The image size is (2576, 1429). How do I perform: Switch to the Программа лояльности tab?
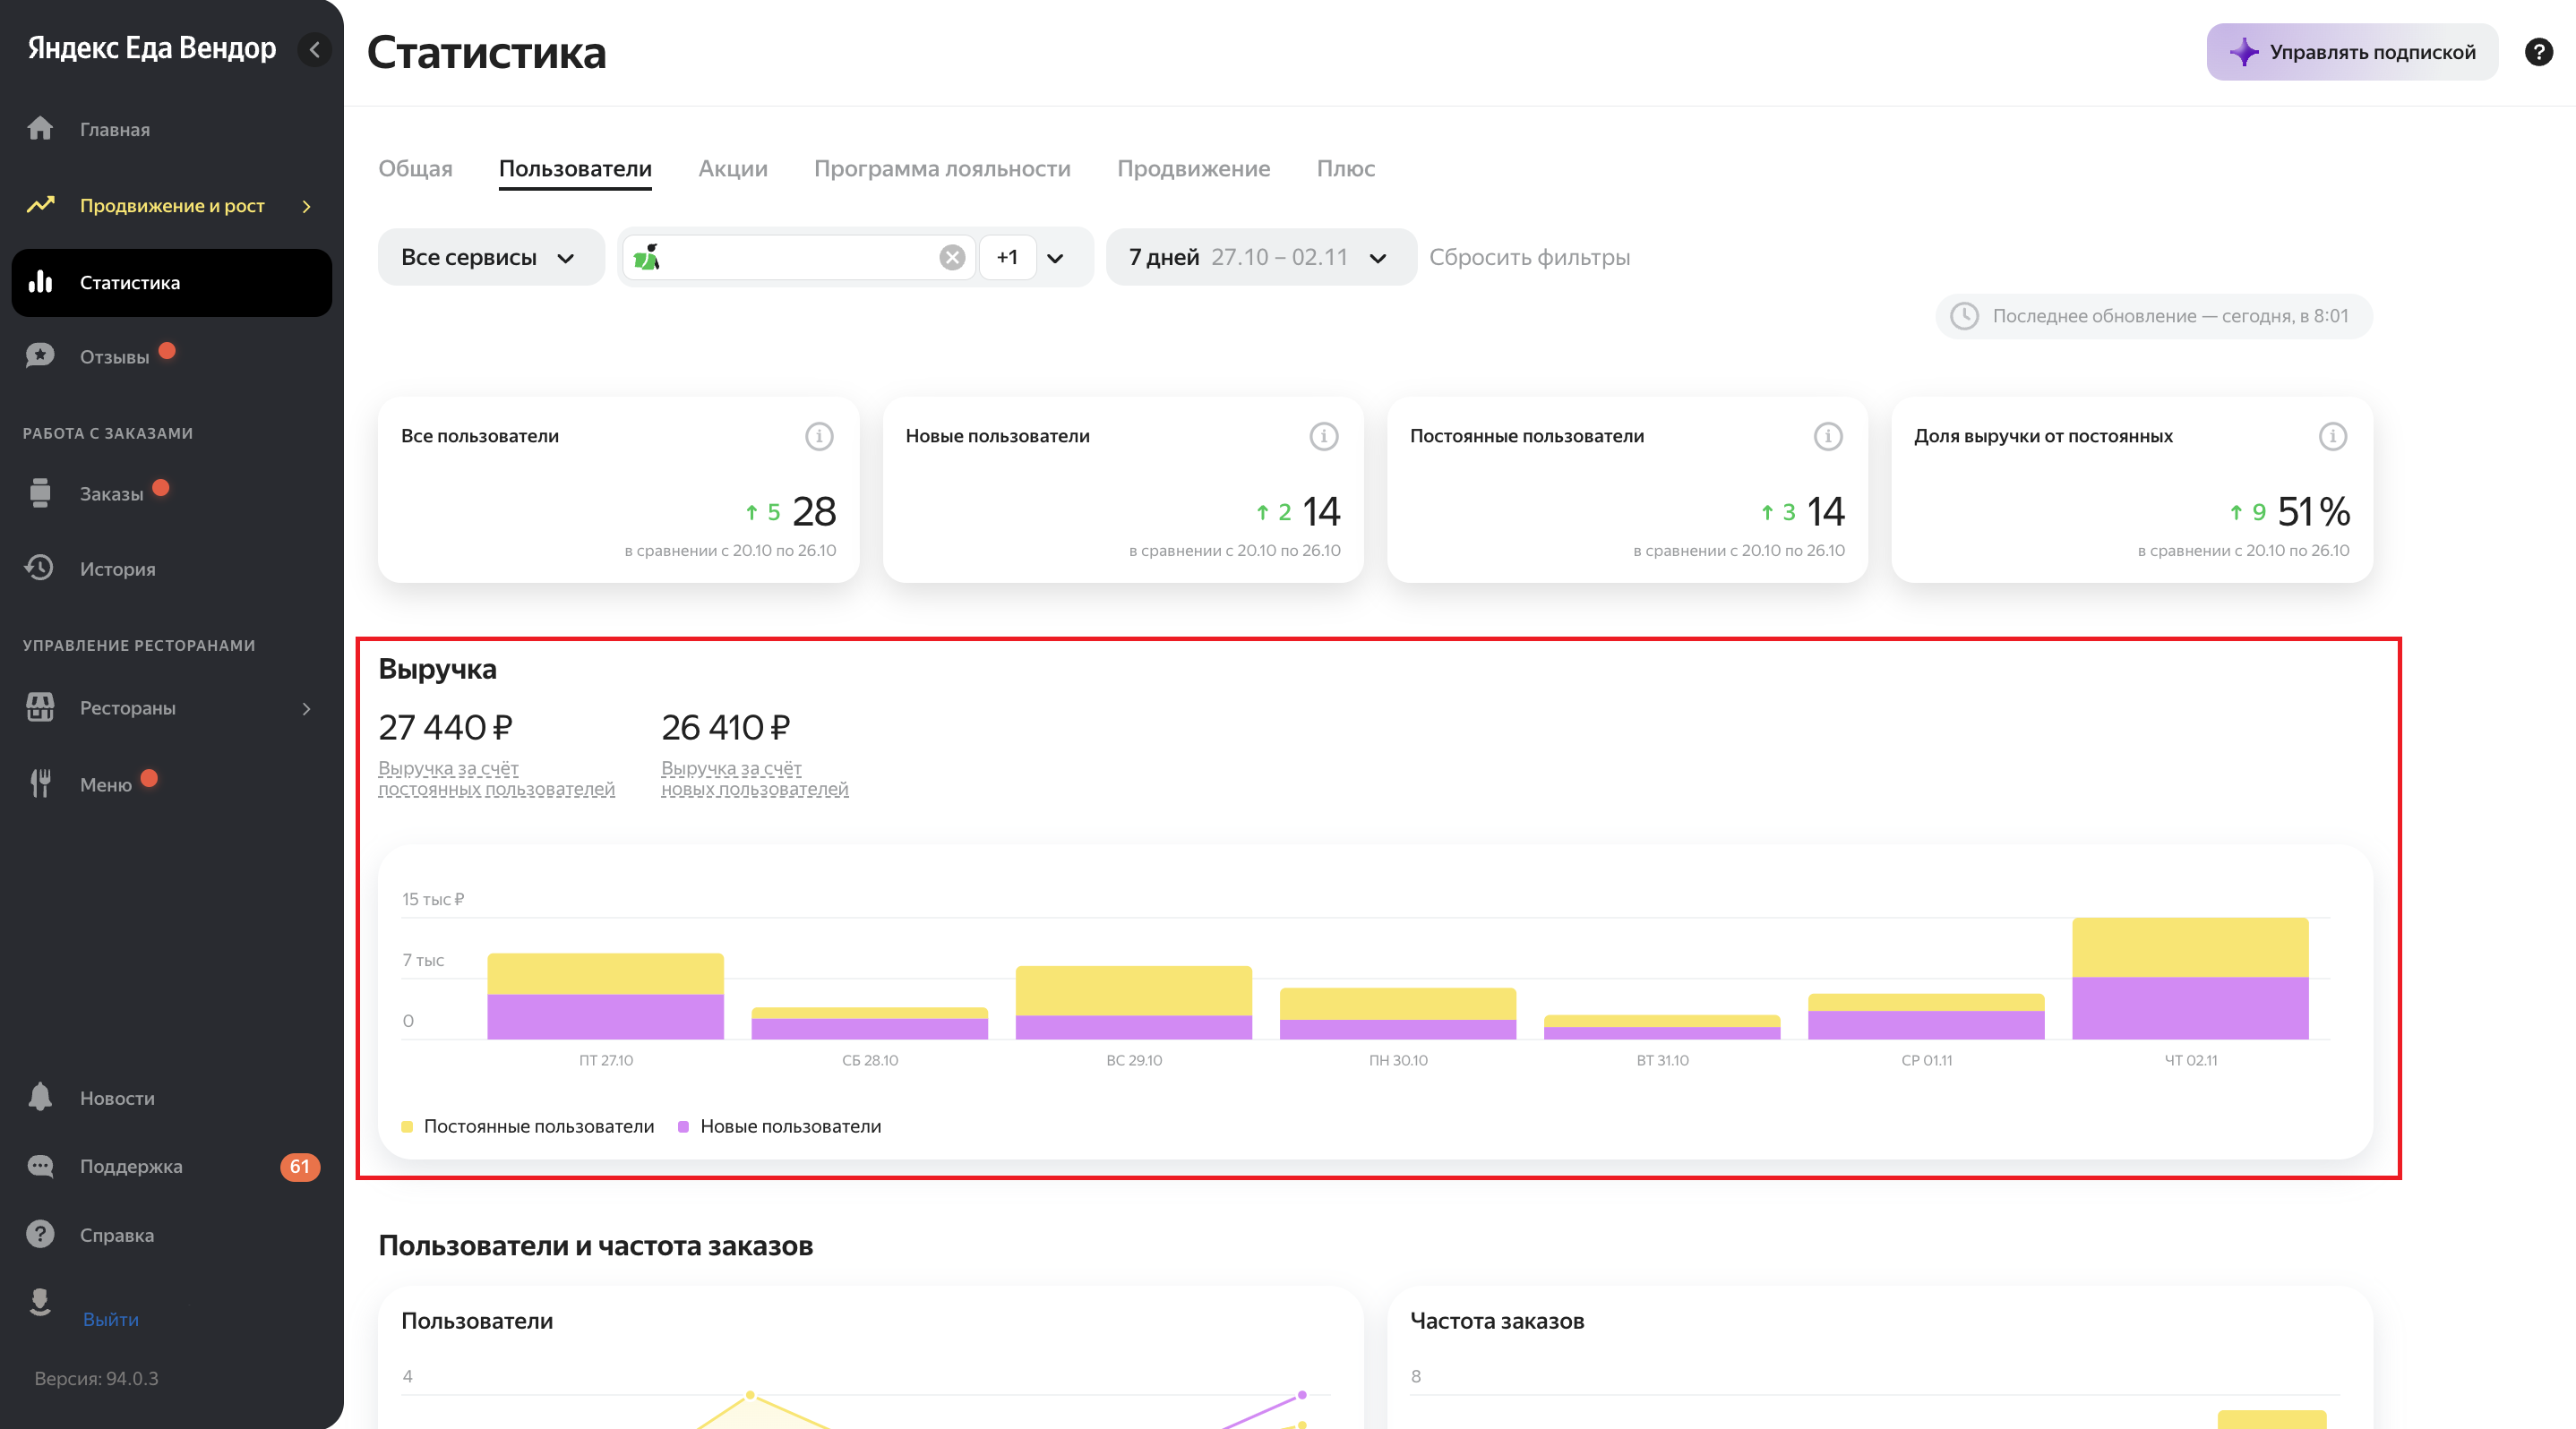pyautogui.click(x=941, y=169)
